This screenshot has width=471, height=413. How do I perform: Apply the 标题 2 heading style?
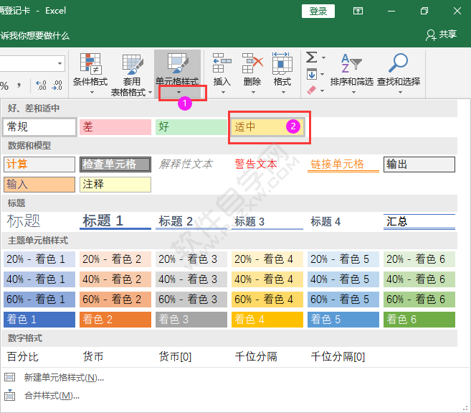tap(191, 221)
